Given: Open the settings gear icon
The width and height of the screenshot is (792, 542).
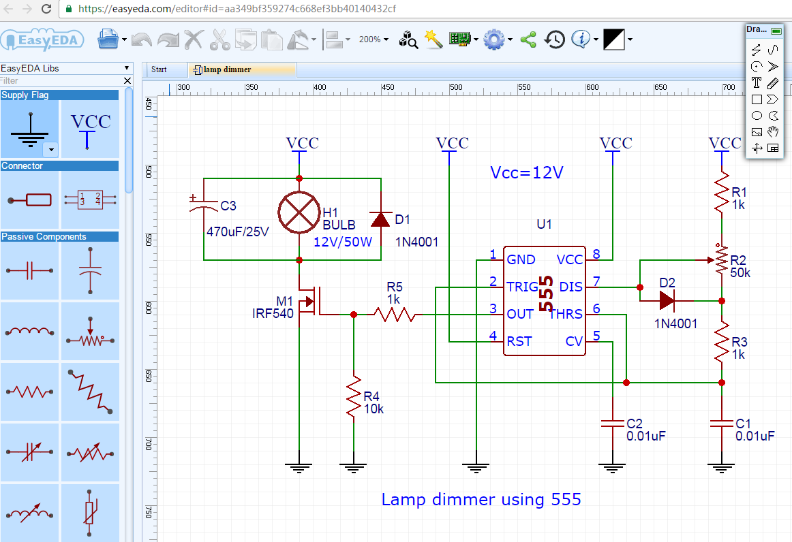Looking at the screenshot, I should tap(494, 39).
